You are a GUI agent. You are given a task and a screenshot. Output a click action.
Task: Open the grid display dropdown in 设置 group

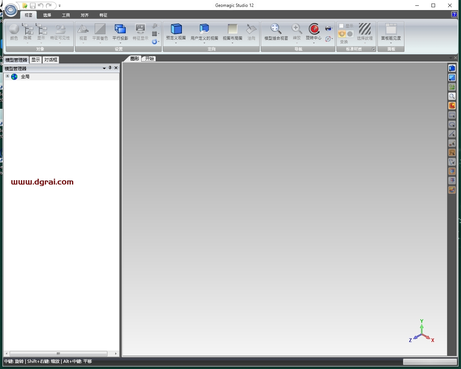156,34
